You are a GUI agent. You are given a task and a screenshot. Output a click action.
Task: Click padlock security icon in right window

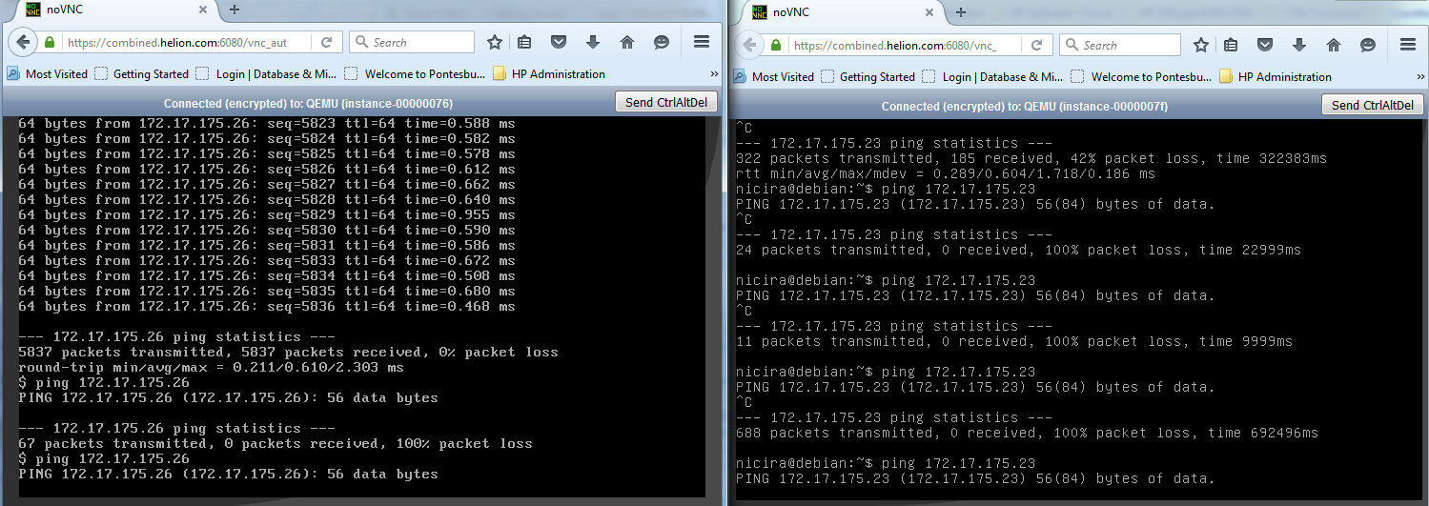(x=776, y=45)
